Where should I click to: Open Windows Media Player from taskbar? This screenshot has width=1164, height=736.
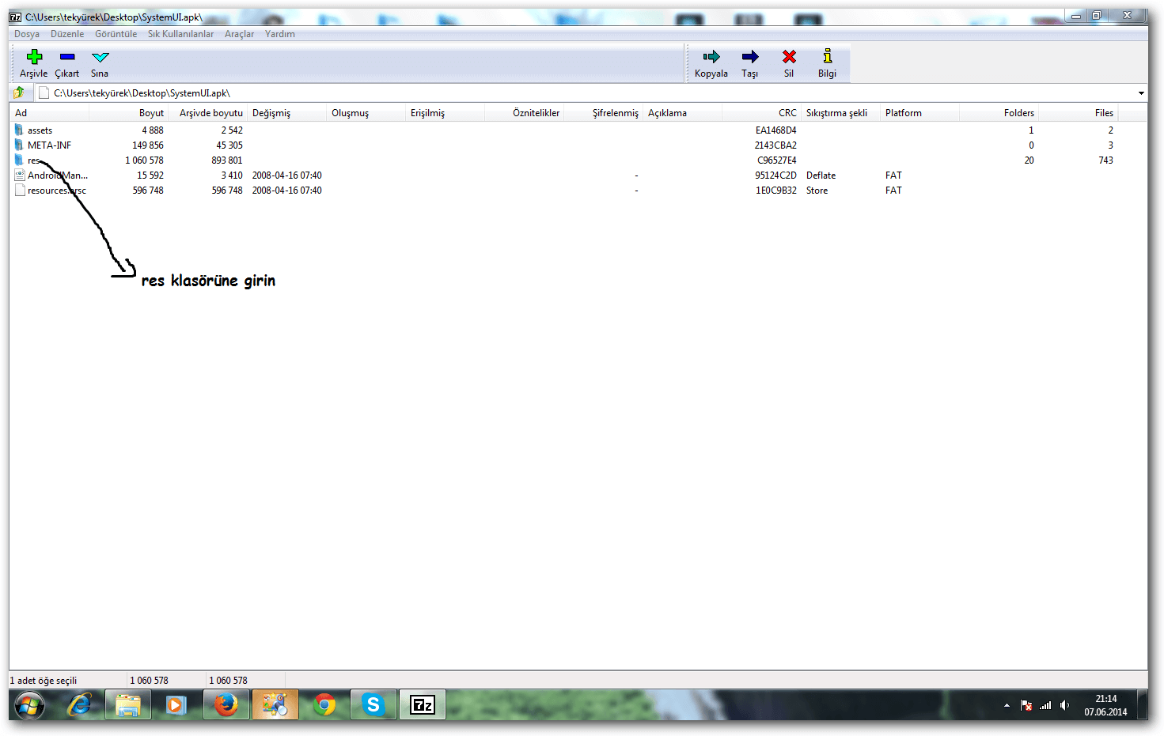click(x=176, y=704)
